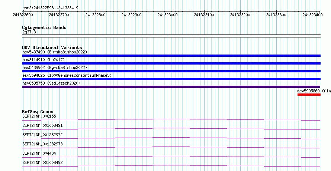The width and height of the screenshot is (331, 171).
Task: Click the magenta intron line of NM_004404
Action: 171,156
